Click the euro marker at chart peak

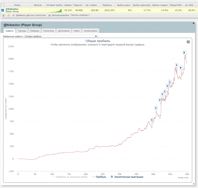[184, 53]
